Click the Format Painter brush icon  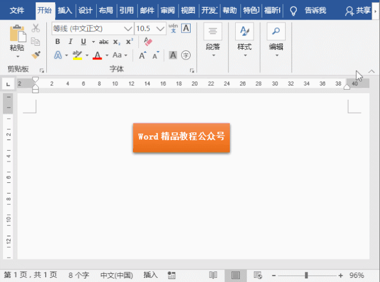(36, 55)
